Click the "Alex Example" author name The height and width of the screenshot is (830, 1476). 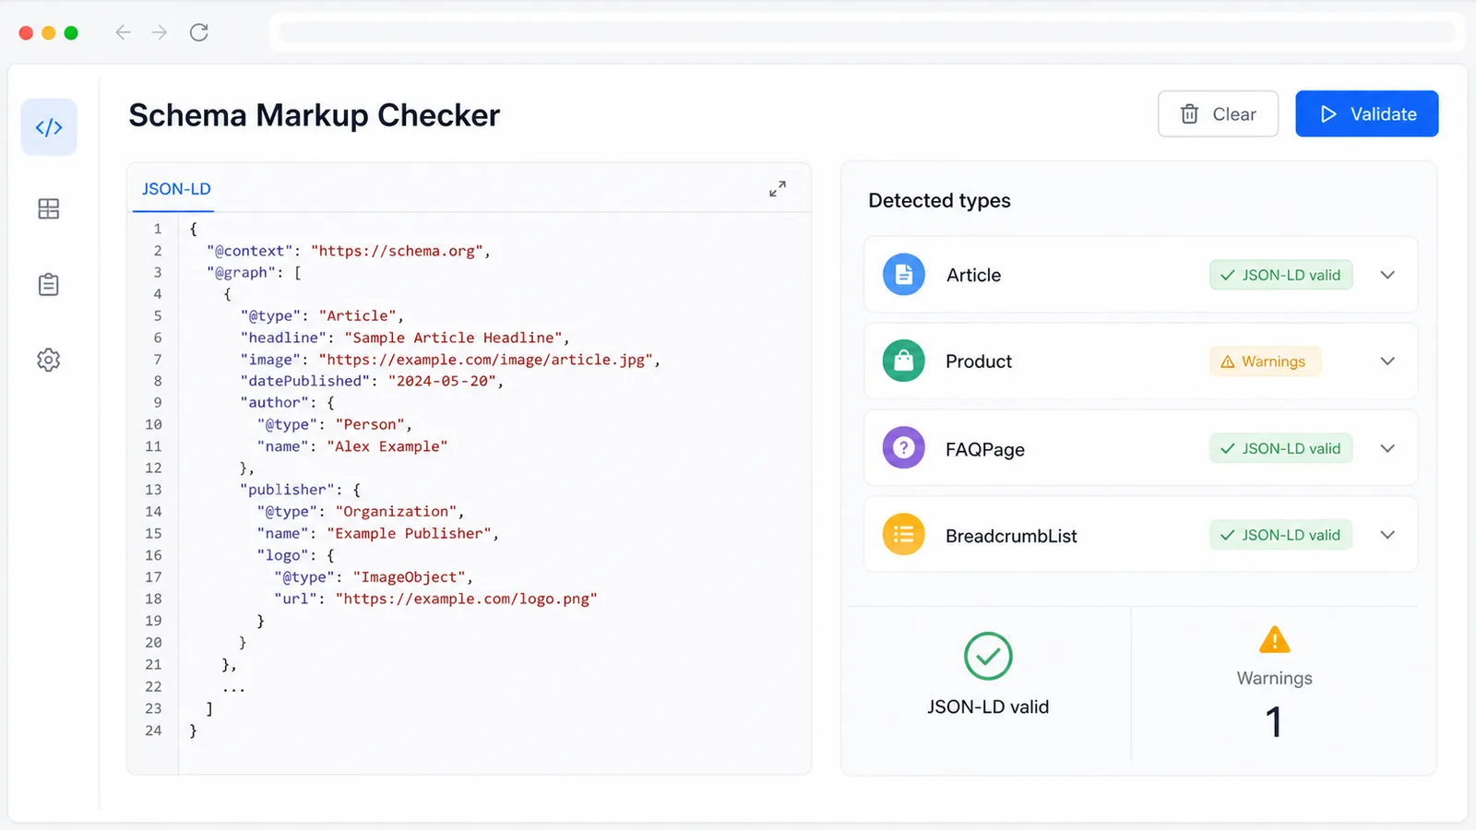[x=387, y=446]
